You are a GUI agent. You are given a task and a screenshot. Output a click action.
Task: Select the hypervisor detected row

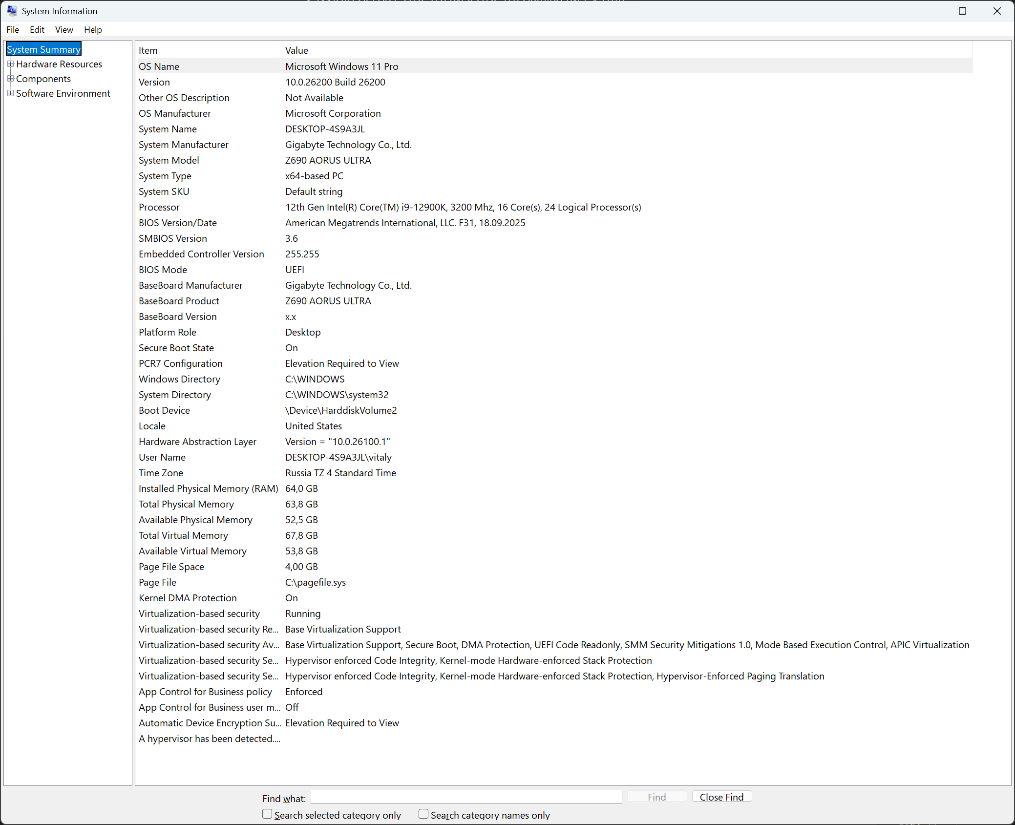pyautogui.click(x=209, y=739)
